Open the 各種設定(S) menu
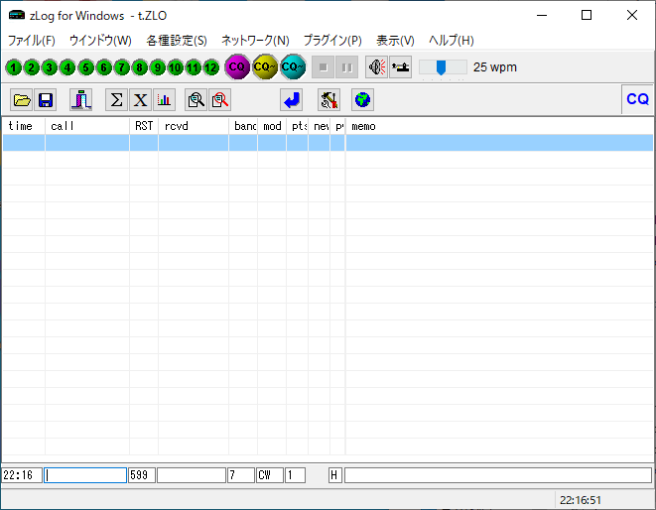The width and height of the screenshot is (656, 510). coord(177,41)
